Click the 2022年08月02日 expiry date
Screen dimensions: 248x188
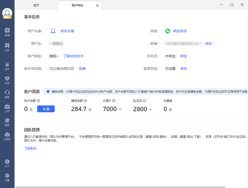tap(62, 68)
